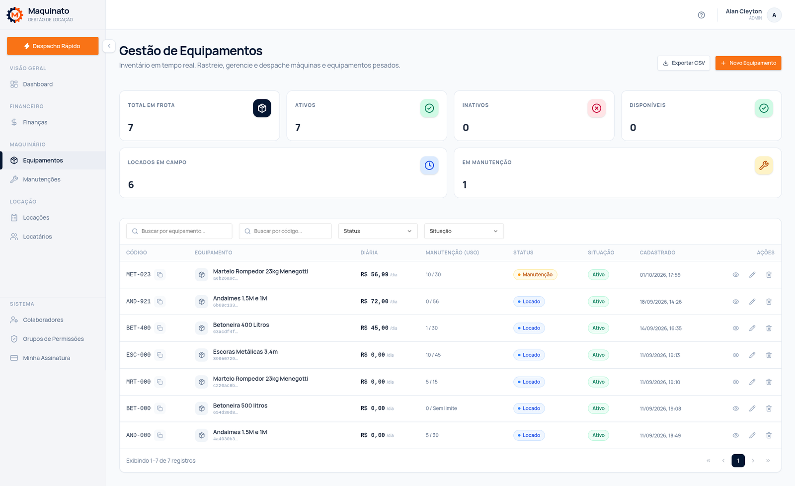View MET-023 details with eye icon

736,275
